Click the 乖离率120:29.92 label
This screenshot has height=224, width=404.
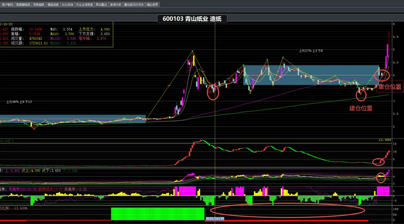click(x=23, y=189)
